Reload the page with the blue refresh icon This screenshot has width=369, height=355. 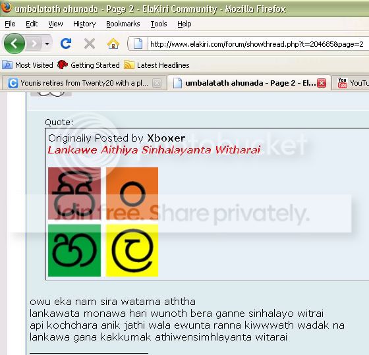pos(66,43)
